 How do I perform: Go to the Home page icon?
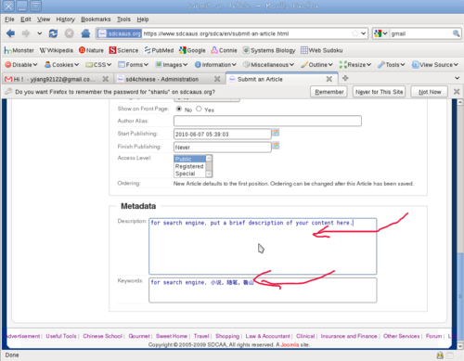coord(85,33)
